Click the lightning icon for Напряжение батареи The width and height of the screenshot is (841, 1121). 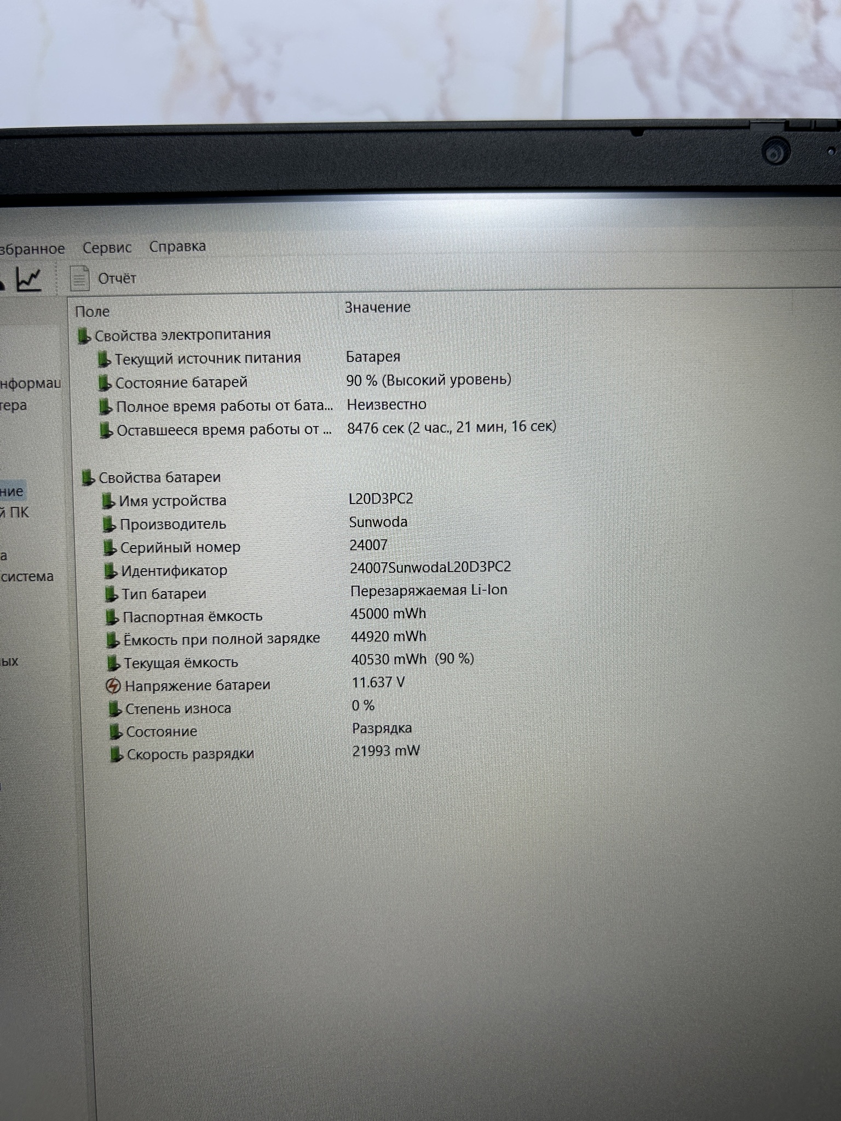[113, 686]
